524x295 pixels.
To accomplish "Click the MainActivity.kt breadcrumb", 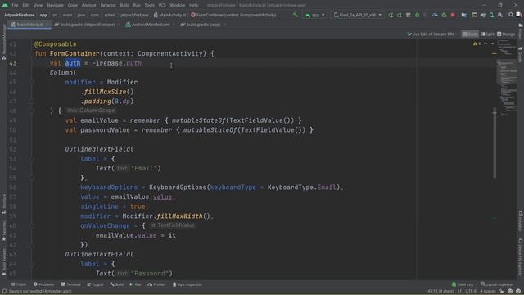I will coord(169,15).
